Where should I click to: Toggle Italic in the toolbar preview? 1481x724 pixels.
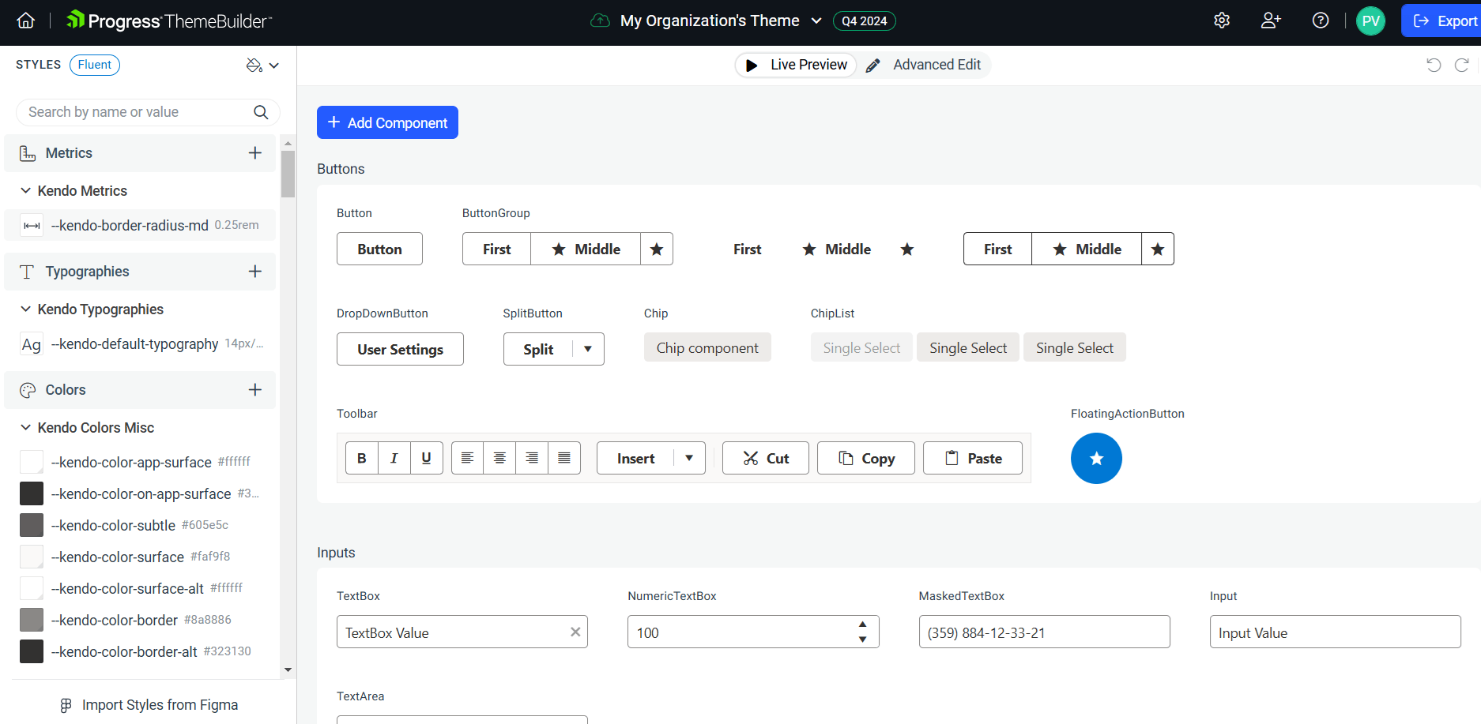[394, 458]
